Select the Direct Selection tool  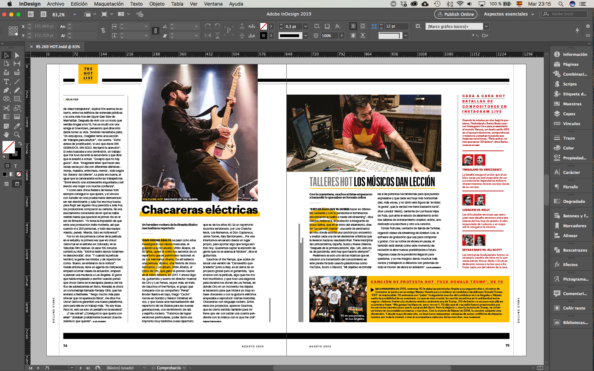coord(17,55)
